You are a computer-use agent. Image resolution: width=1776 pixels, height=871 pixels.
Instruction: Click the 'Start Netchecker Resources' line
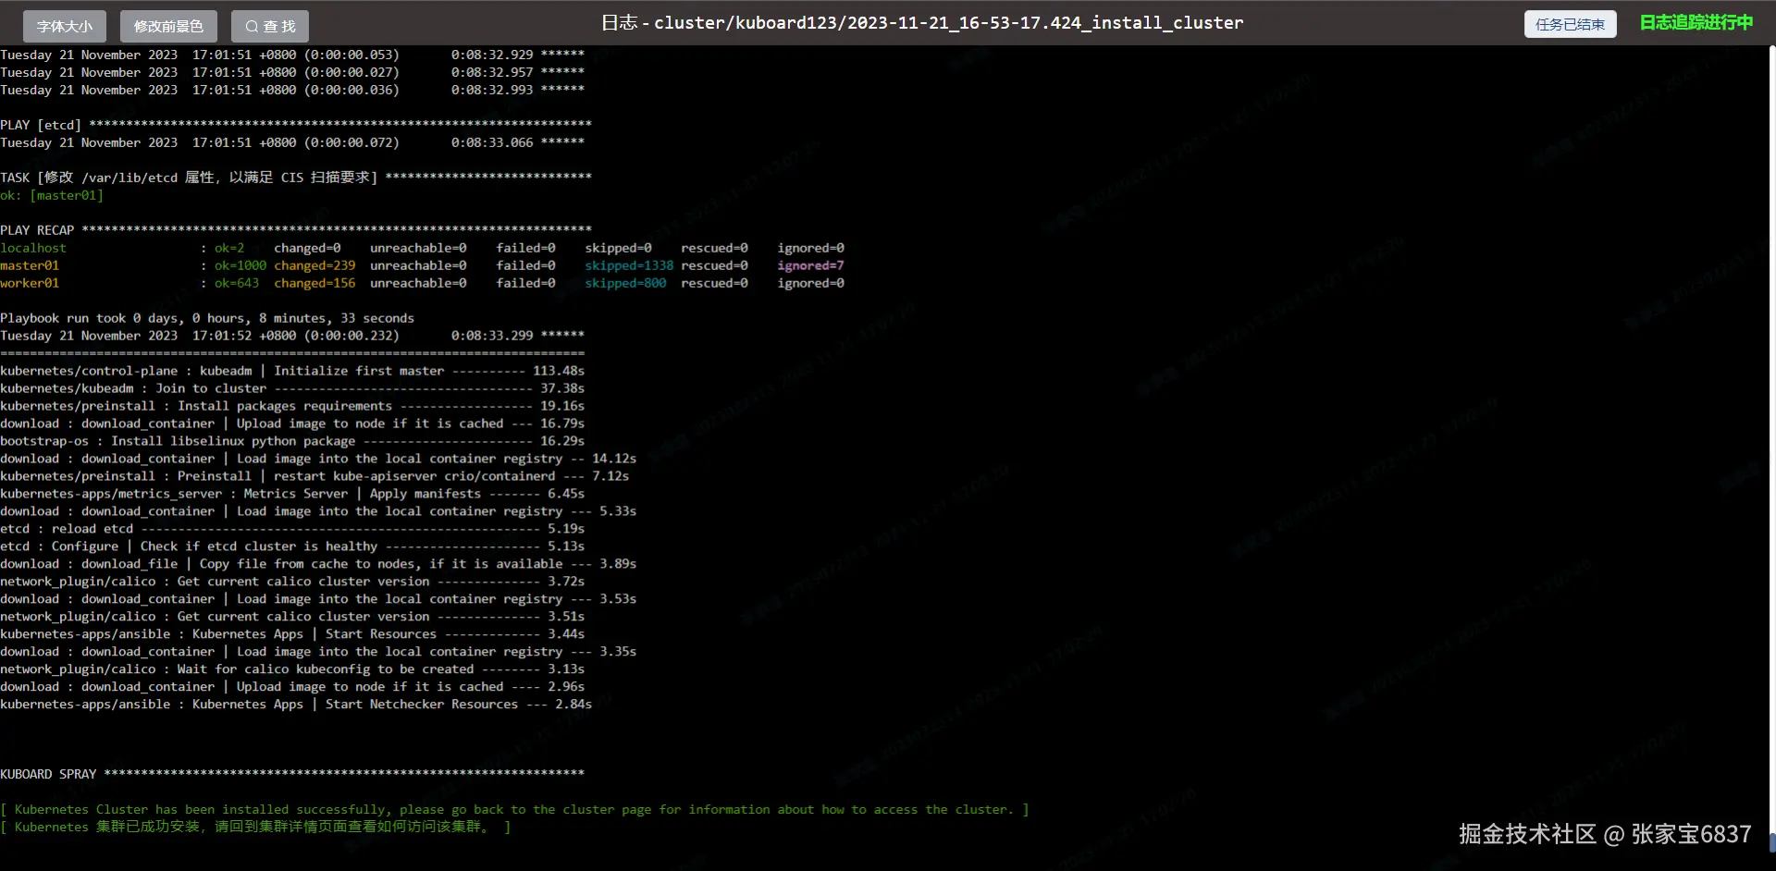pos(296,705)
